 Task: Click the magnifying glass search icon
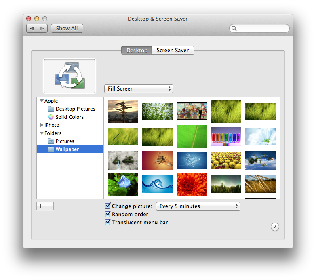[234, 28]
